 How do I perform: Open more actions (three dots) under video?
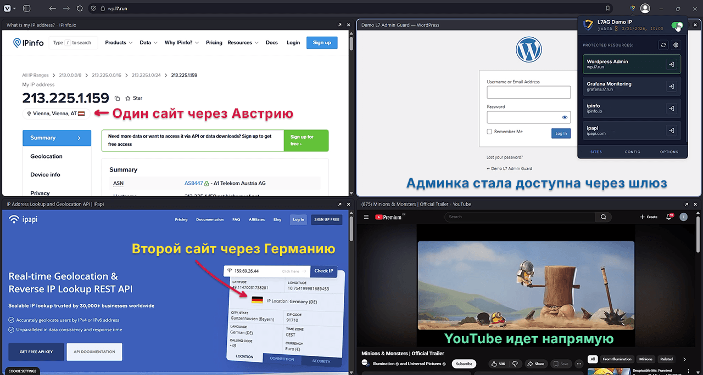point(578,363)
